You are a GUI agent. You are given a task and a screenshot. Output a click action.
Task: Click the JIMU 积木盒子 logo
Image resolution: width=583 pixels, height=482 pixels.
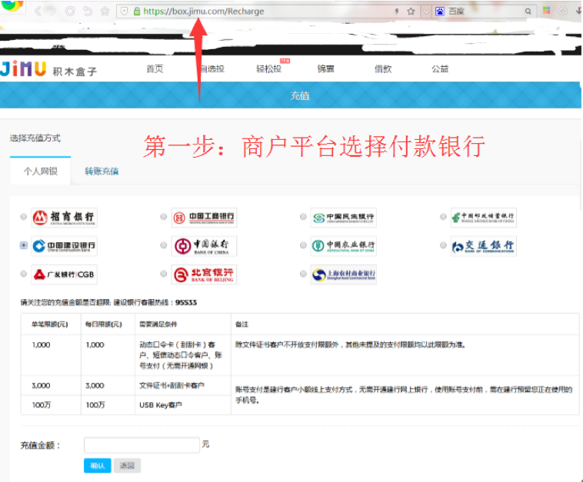[x=49, y=69]
